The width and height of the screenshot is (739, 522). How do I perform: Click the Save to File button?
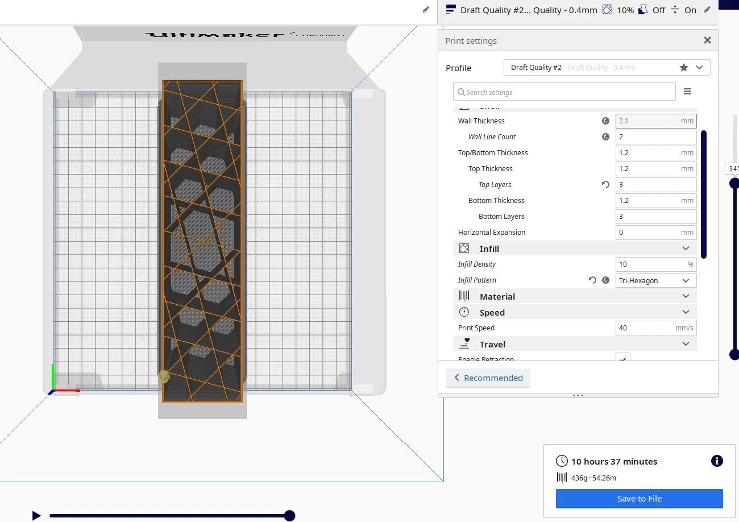(x=639, y=499)
